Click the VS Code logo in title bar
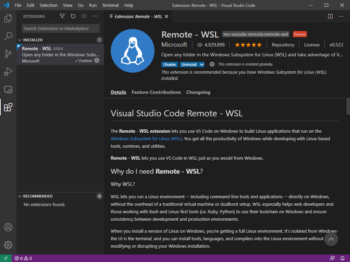The width and height of the screenshot is (350, 262). tap(6, 5)
